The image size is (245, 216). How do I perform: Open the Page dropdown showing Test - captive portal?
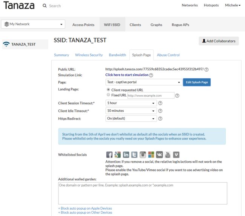click(144, 82)
